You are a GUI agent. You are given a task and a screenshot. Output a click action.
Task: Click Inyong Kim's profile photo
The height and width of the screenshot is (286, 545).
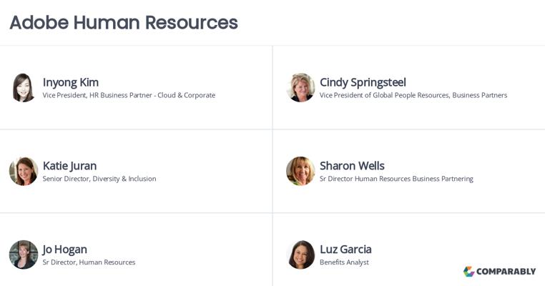click(x=24, y=87)
